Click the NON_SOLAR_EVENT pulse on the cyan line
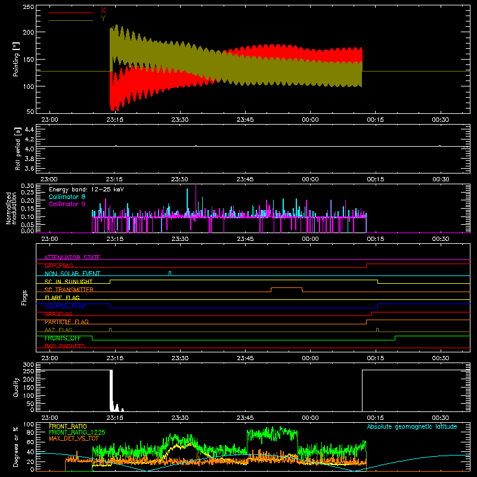This screenshot has height=477, width=477. [170, 273]
